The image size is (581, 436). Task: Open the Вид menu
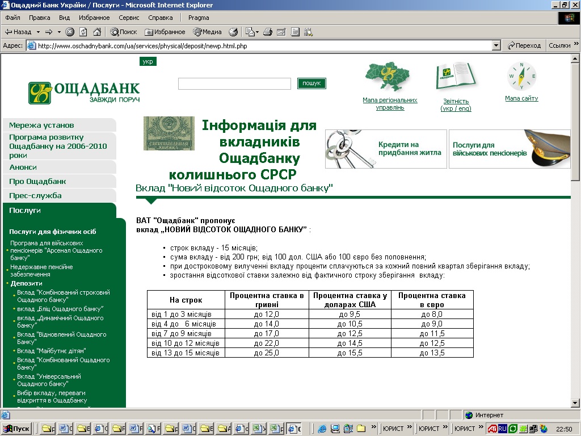click(64, 18)
